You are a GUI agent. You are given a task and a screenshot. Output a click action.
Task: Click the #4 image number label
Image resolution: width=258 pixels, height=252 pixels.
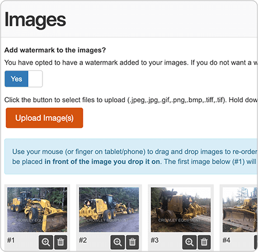coord(226,240)
